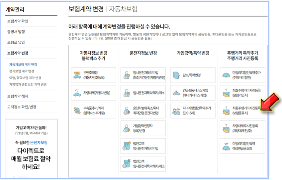Viewport: 282px width, 180px height.
Task: Click the 차량대체(자동차변경) label
Action: click(x=97, y=93)
